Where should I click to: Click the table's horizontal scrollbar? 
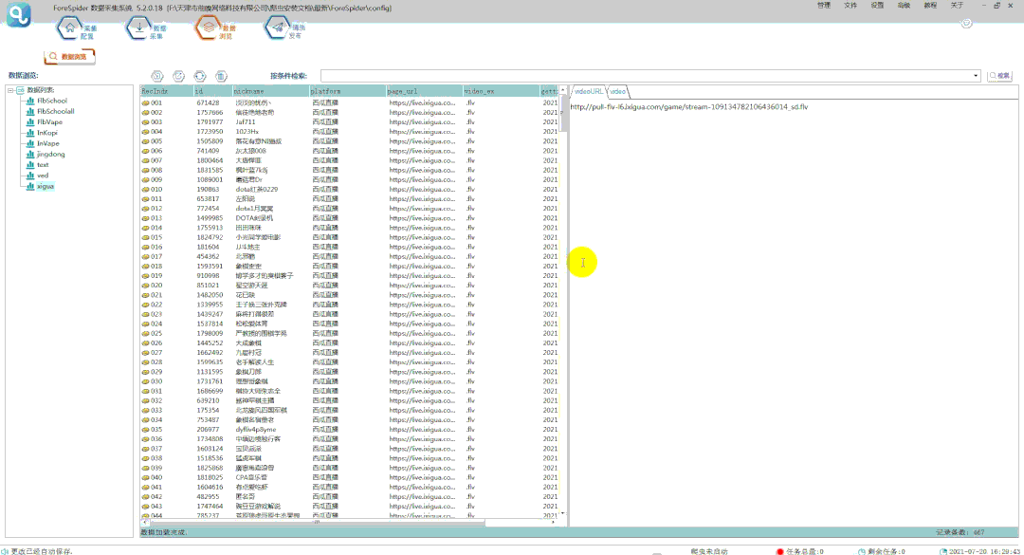316,523
